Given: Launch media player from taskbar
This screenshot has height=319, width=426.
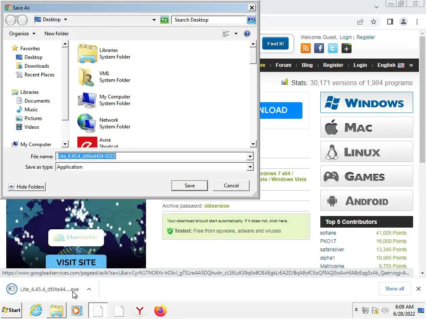Looking at the screenshot, I should [77, 310].
